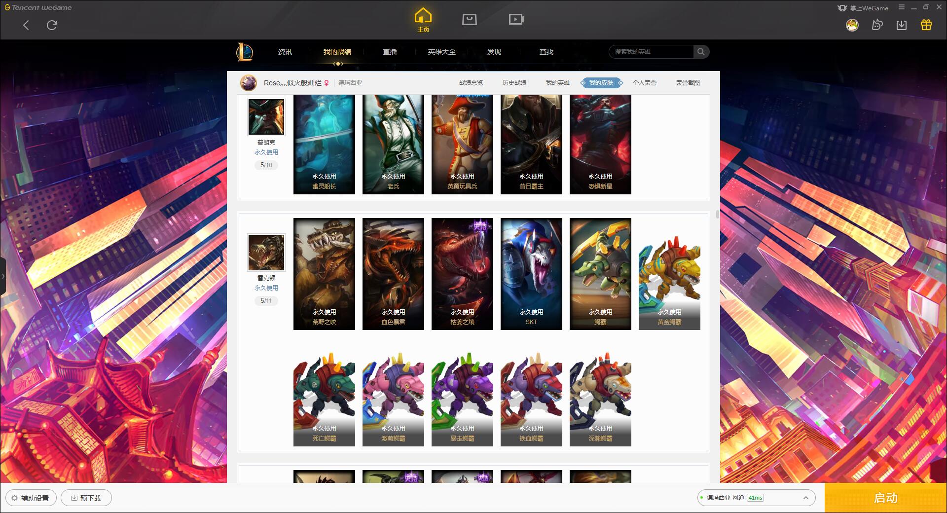Screen dimensions: 947x513
Task: Click the 搜索我的英雄 search field
Action: point(652,52)
